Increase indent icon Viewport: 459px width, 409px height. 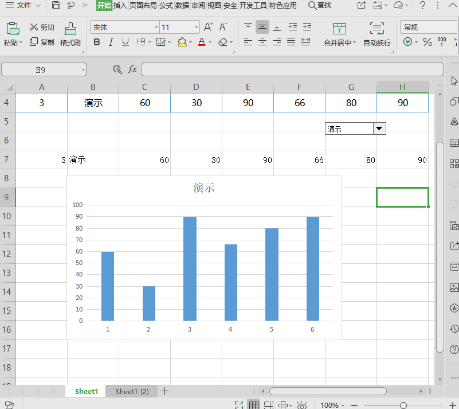[307, 27]
